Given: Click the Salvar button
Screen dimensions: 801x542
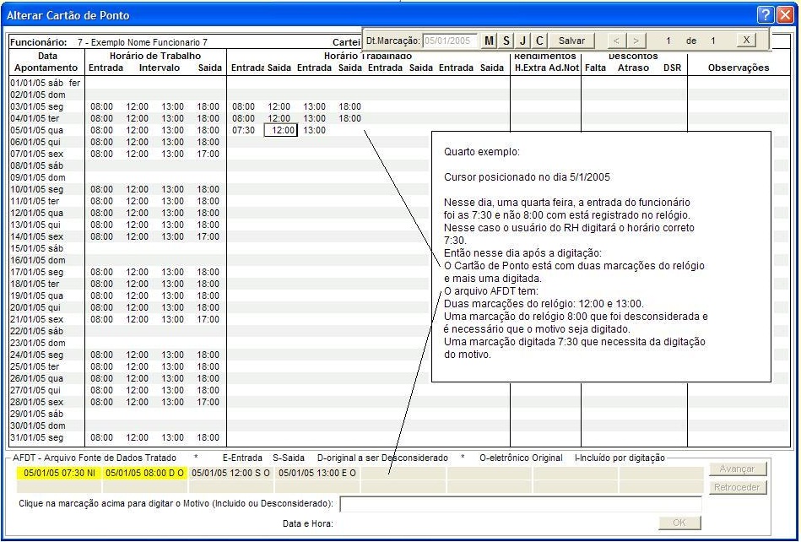Looking at the screenshot, I should (571, 41).
